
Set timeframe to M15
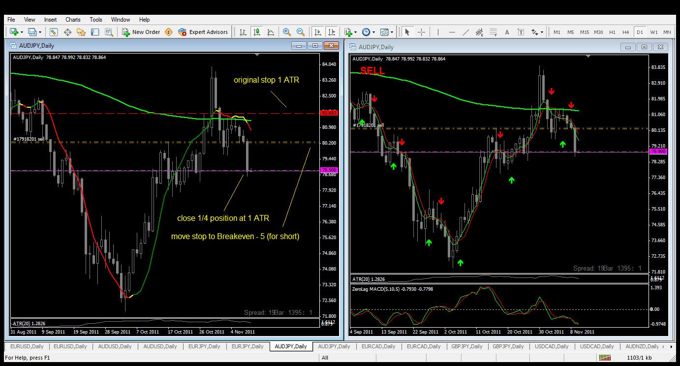pos(585,32)
